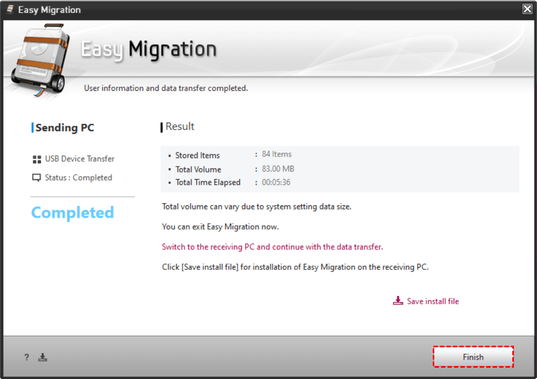Viewport: 537px width, 379px height.
Task: Click the download icon in bottom-left footer
Action: (x=43, y=357)
